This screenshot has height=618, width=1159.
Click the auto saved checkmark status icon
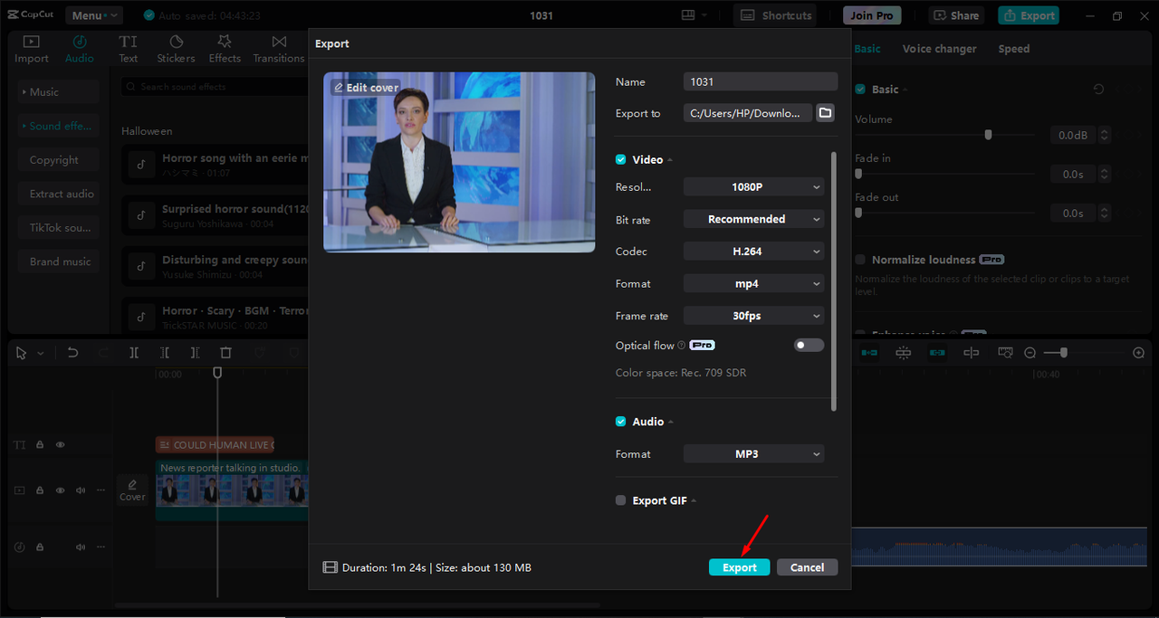[x=149, y=15]
